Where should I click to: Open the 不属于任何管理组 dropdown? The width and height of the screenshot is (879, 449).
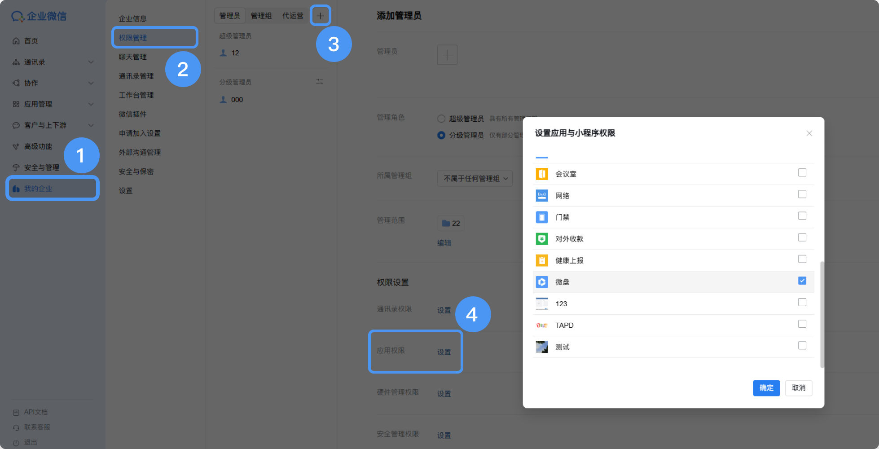(475, 178)
